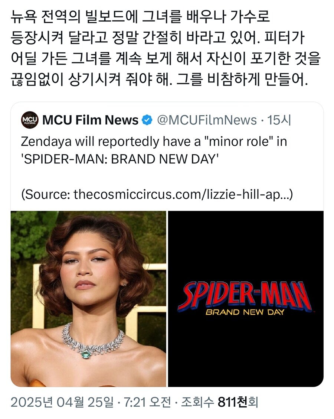This screenshot has height=419, width=334.
Task: Open the Zendaya photo on the left
Action: click(x=88, y=299)
